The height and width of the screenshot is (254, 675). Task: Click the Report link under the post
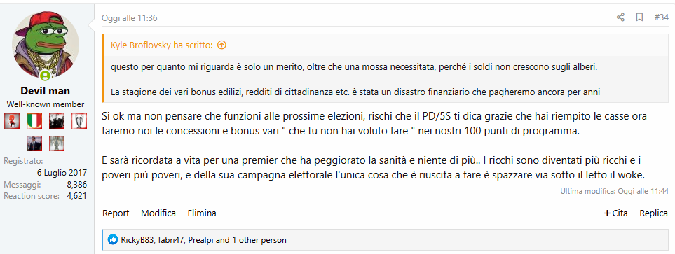[x=116, y=213]
